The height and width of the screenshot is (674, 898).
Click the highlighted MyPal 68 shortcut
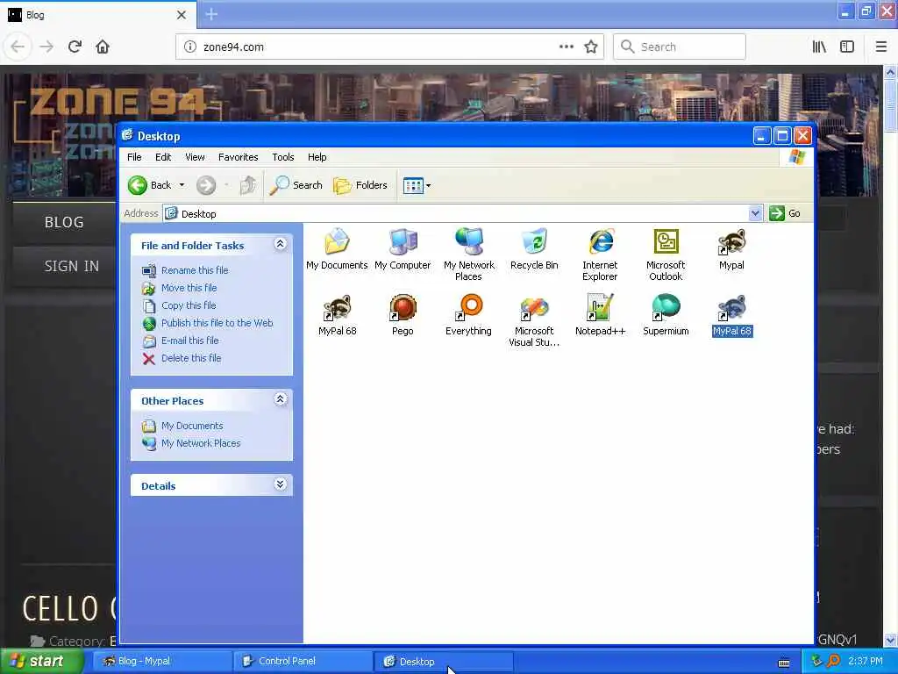[732, 315]
